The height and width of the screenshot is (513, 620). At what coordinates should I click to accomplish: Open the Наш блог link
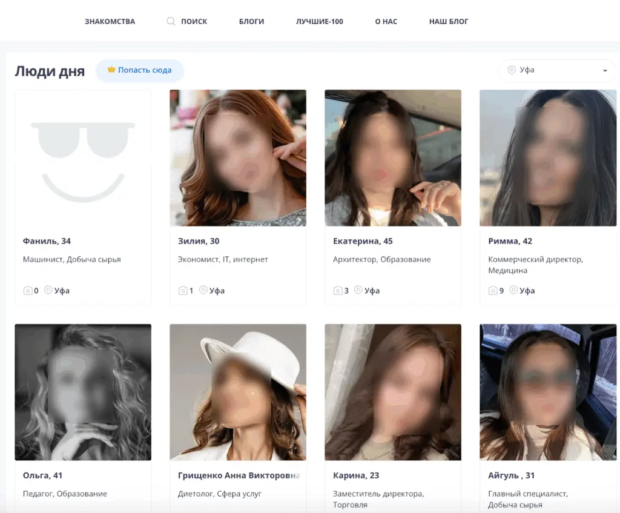point(449,21)
